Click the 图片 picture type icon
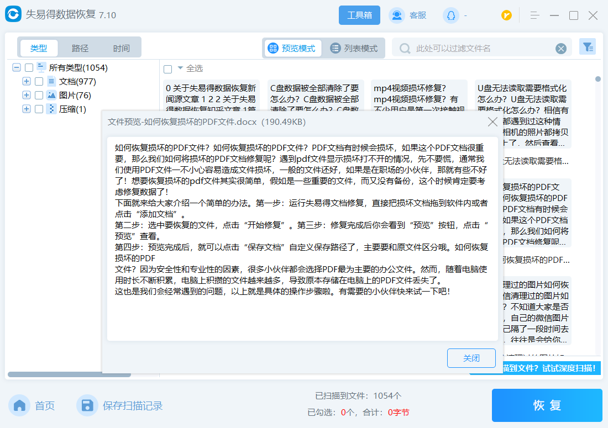 pos(51,95)
